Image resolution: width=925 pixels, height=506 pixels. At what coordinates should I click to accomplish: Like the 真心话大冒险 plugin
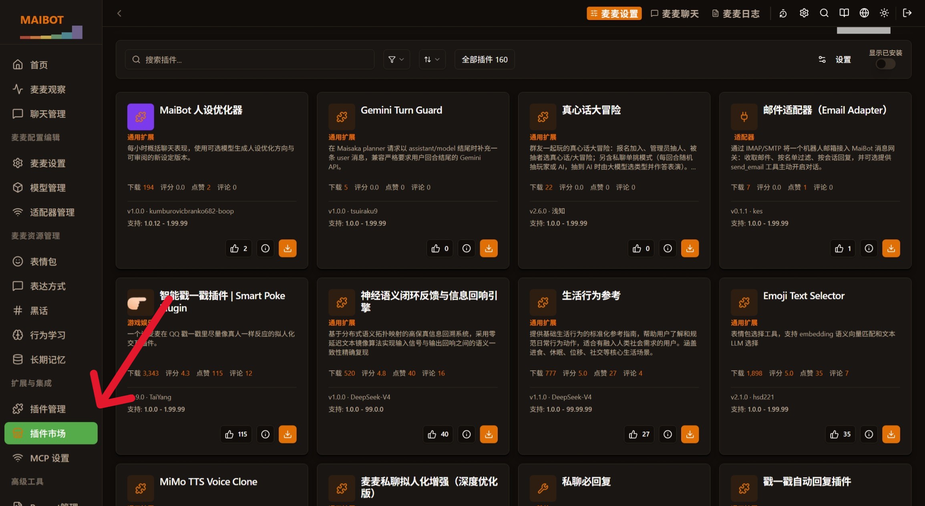coord(641,248)
